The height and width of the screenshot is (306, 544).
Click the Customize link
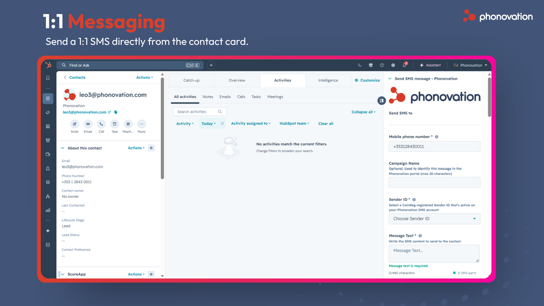click(x=367, y=81)
